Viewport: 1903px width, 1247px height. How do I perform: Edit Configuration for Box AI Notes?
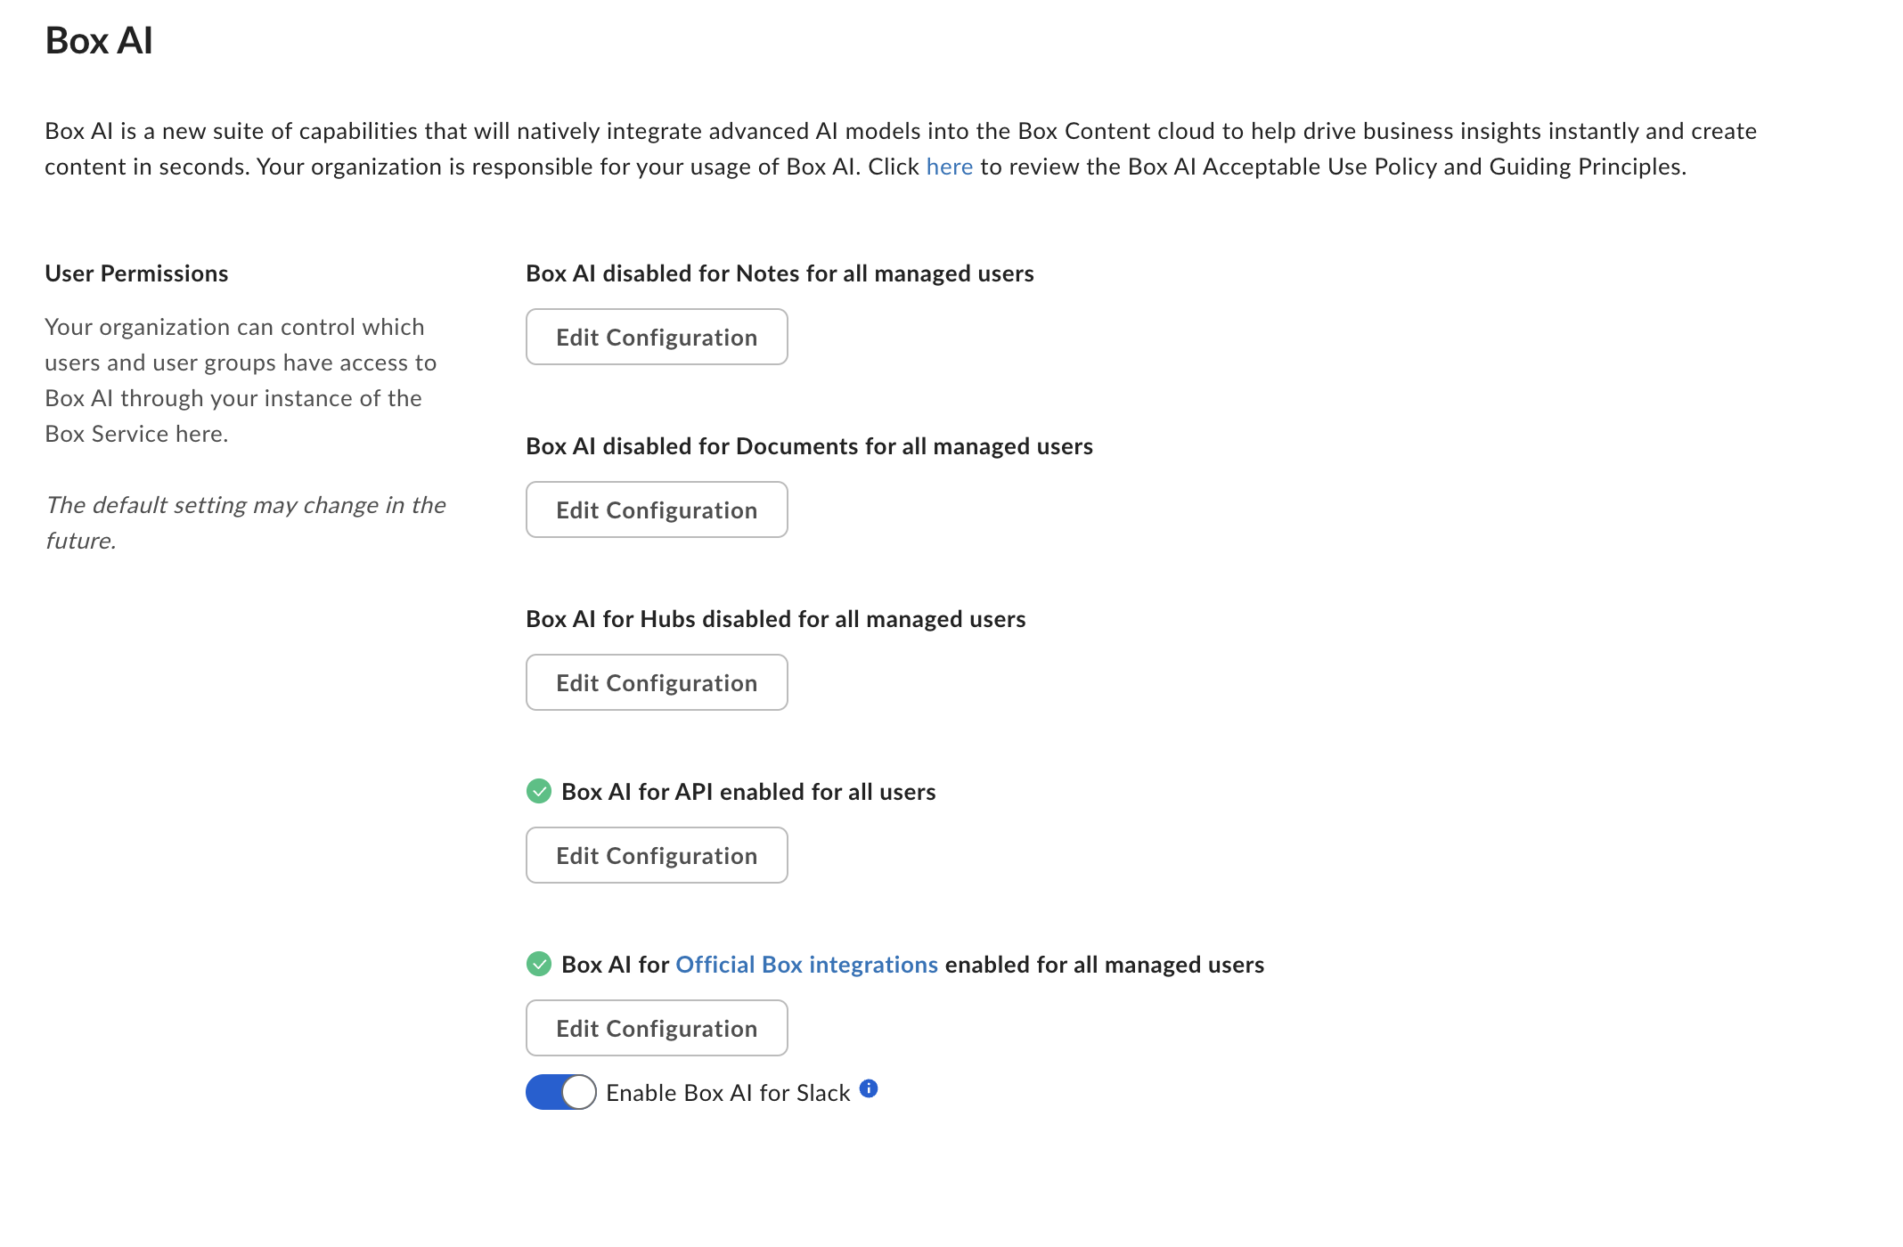click(657, 337)
